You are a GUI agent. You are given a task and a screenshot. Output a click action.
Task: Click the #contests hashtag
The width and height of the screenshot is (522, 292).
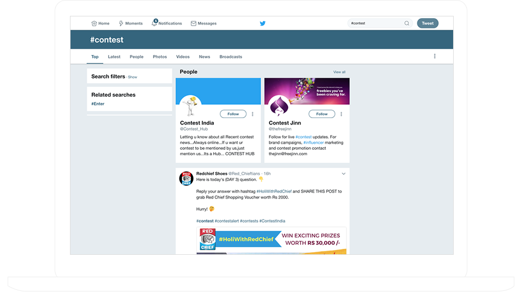coord(249,221)
